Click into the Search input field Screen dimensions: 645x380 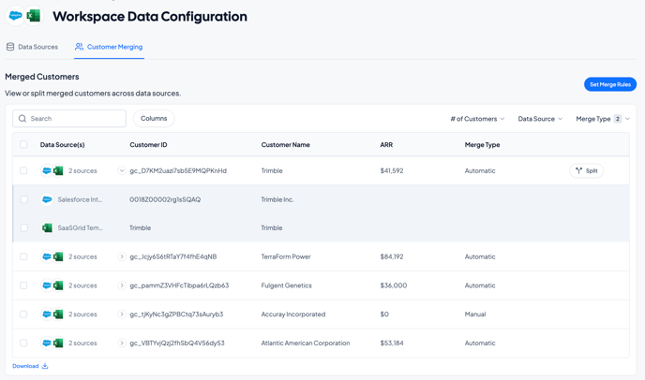point(75,119)
